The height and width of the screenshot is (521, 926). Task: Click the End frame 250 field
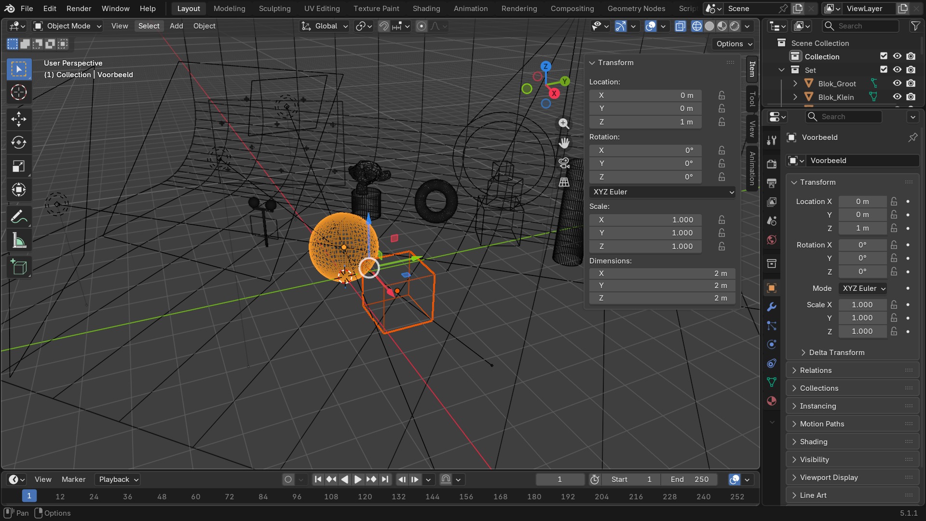point(689,480)
